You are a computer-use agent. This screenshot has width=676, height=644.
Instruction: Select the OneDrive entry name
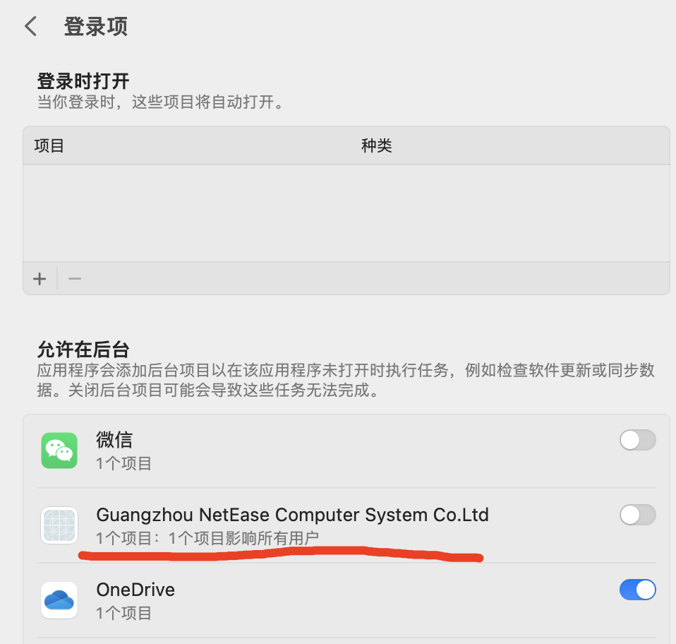pyautogui.click(x=135, y=590)
